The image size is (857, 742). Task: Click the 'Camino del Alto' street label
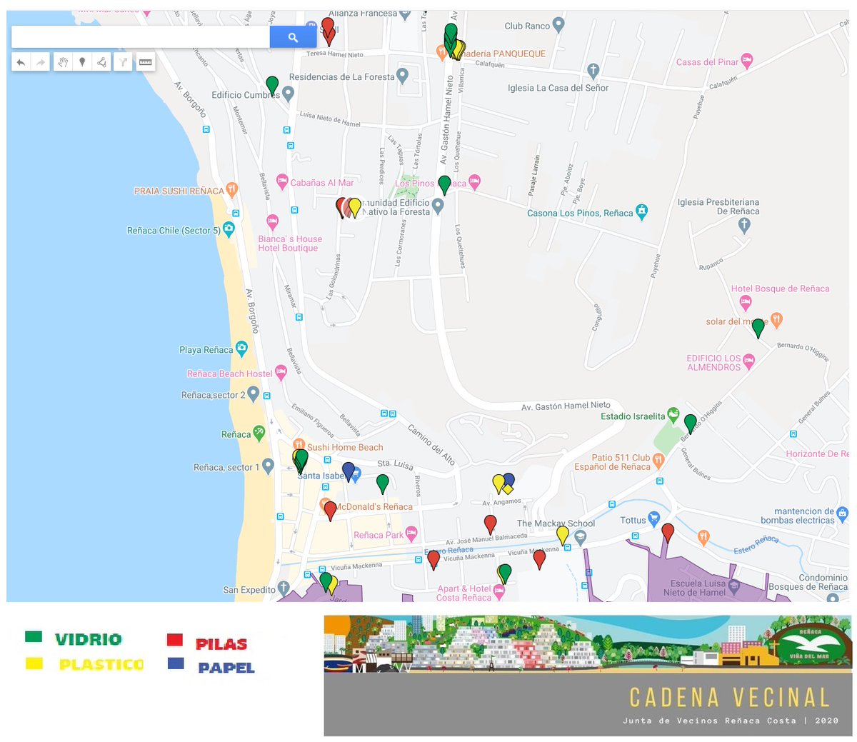pos(431,444)
